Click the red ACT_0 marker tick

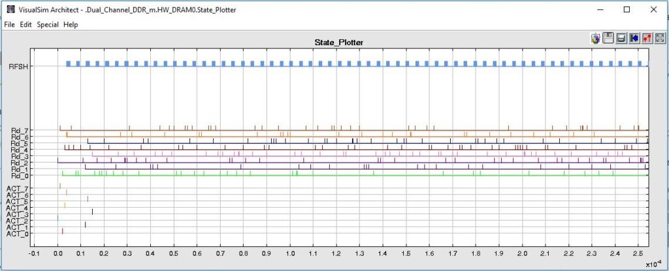coord(62,231)
